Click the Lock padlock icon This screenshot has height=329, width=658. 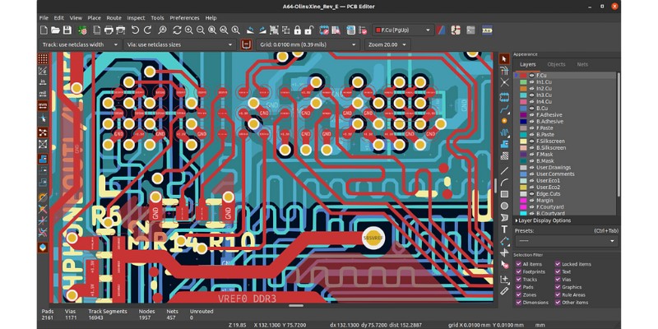point(298,30)
